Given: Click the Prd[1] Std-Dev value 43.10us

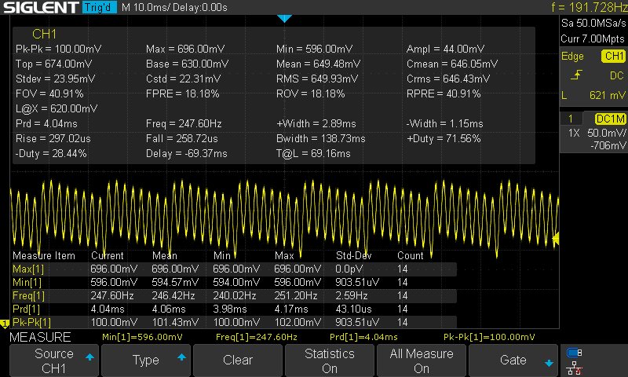Looking at the screenshot, I should 354,309.
